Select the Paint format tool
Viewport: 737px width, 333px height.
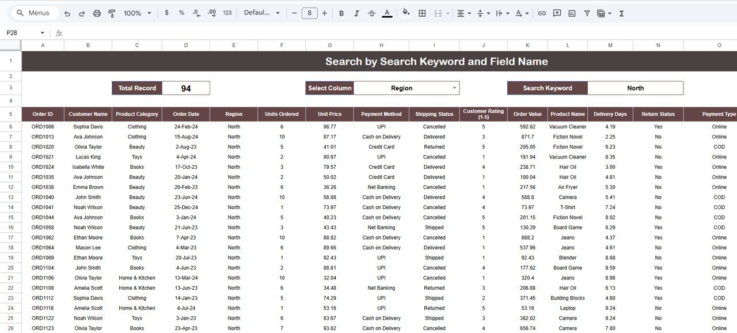(x=112, y=13)
